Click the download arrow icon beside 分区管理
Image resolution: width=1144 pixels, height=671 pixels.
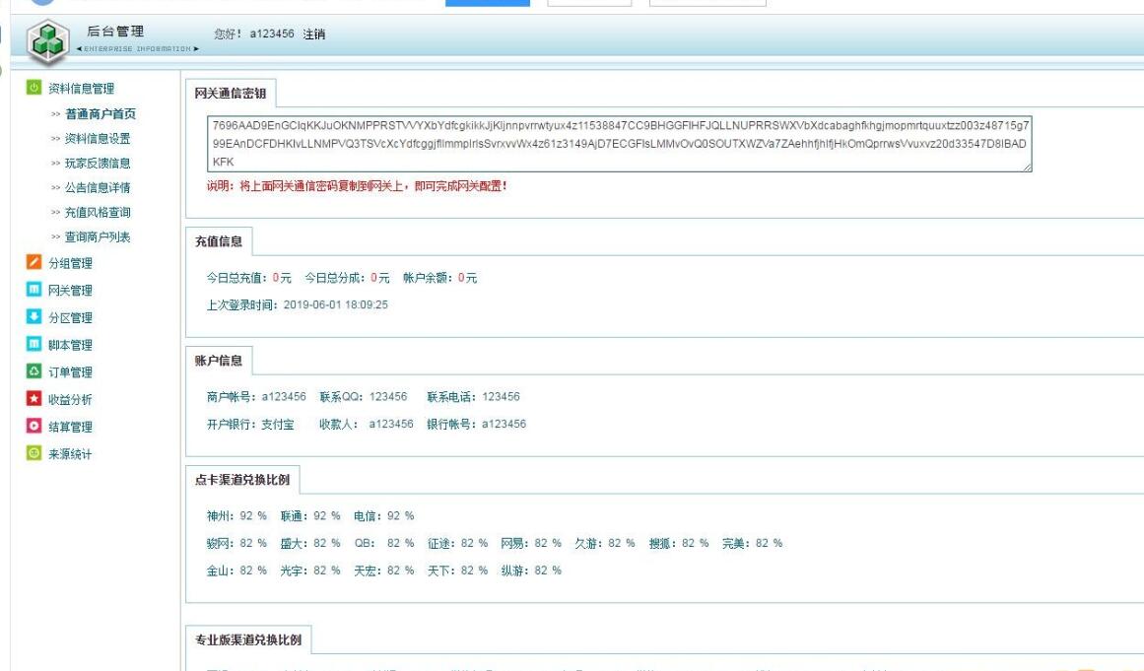click(32, 317)
